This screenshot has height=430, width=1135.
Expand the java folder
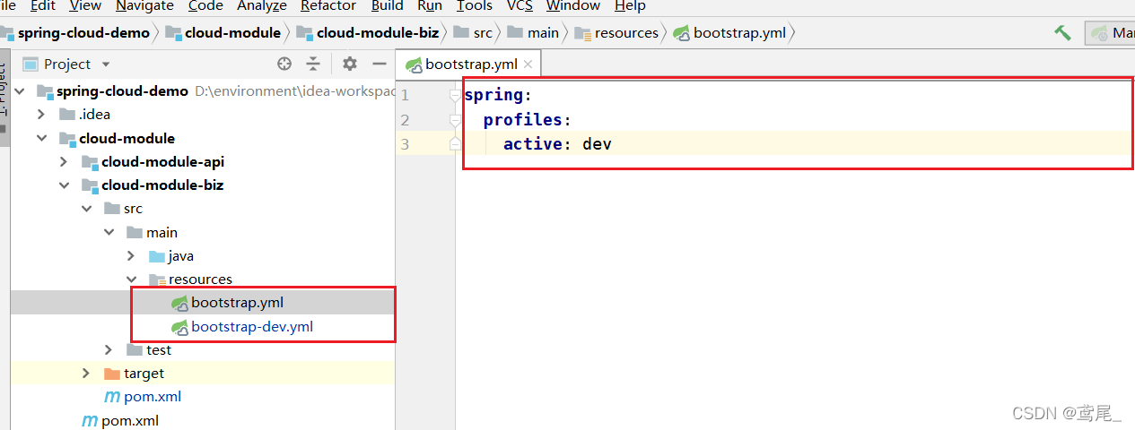pos(131,256)
